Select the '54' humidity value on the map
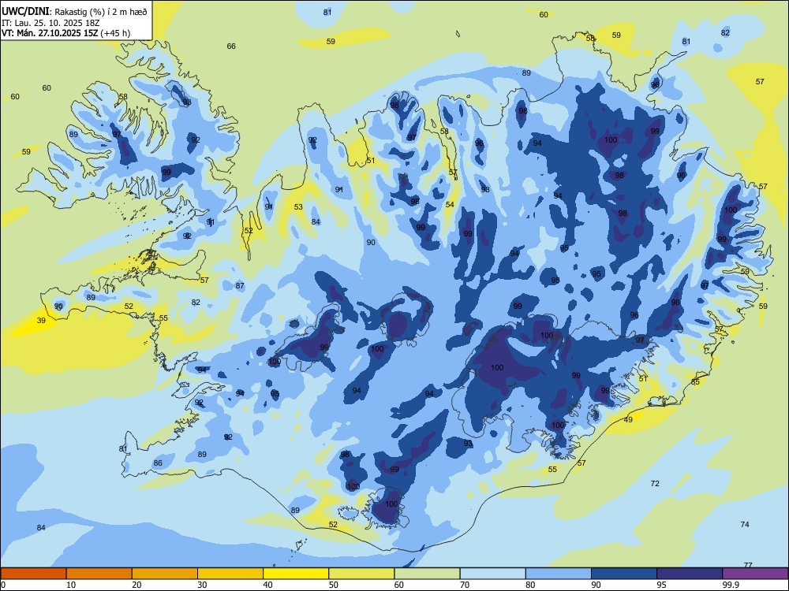 (x=450, y=205)
